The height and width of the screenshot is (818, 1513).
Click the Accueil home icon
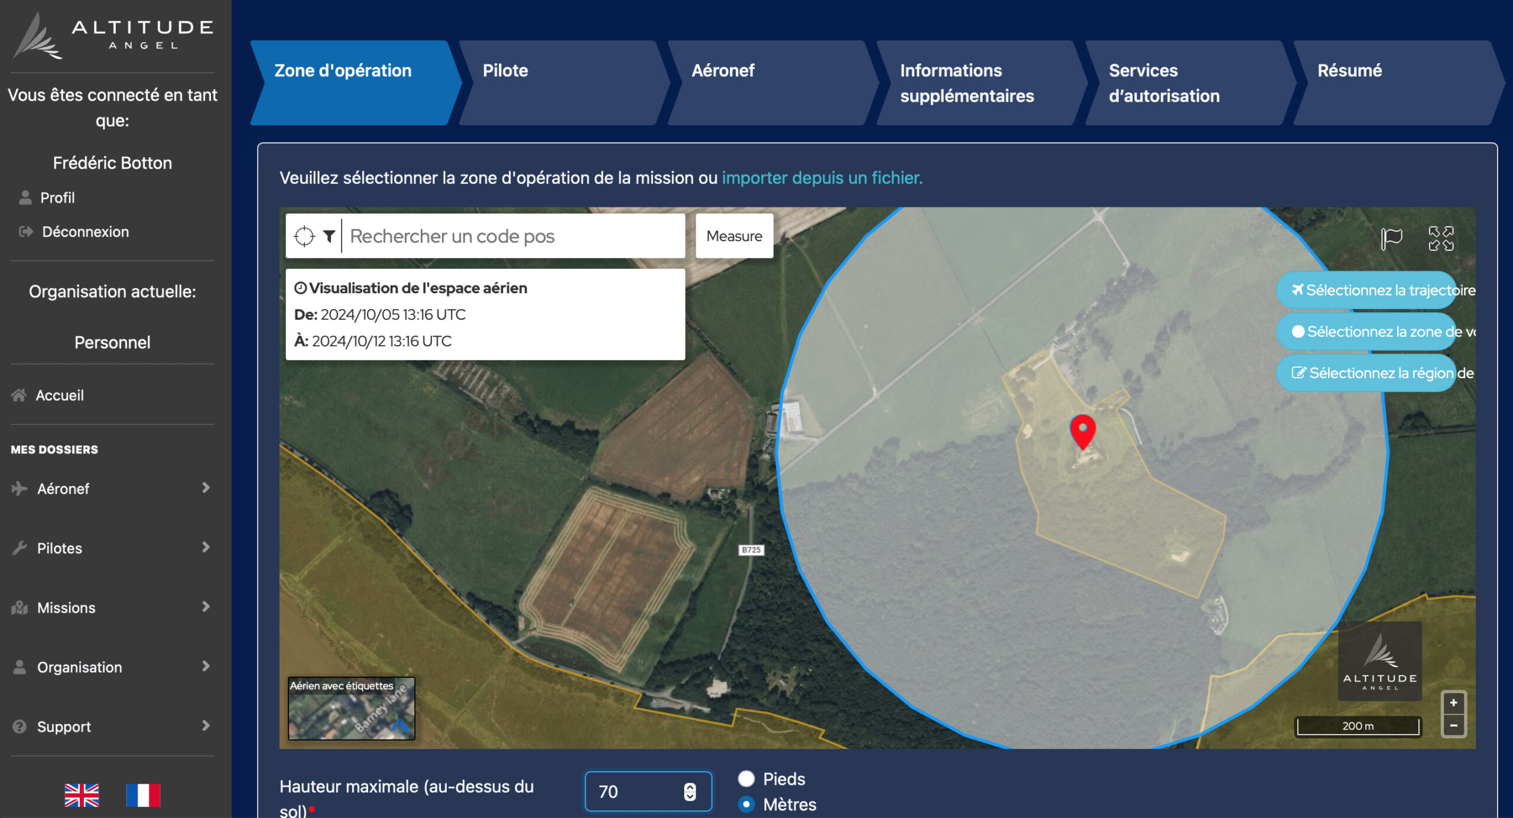point(19,395)
